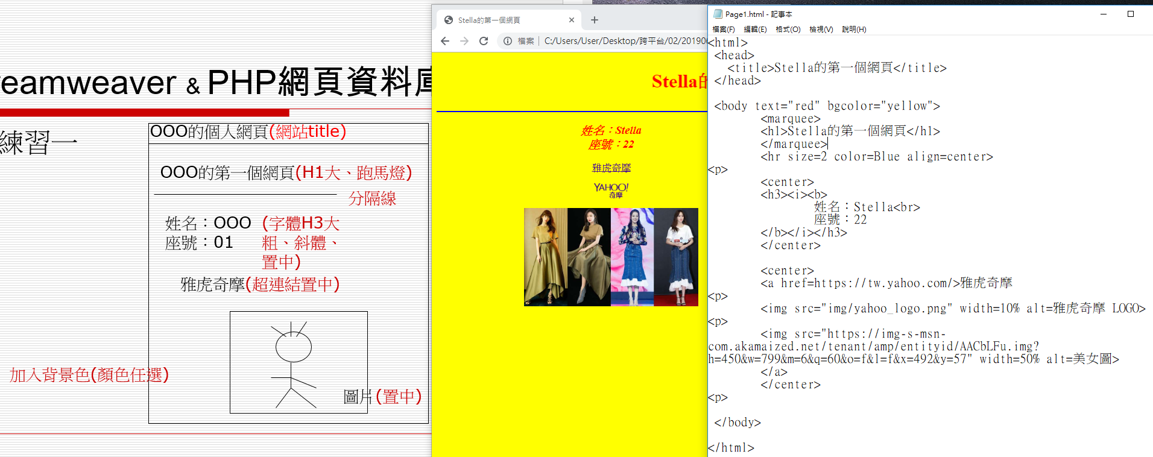Minimize the Notepad window

[1104, 14]
